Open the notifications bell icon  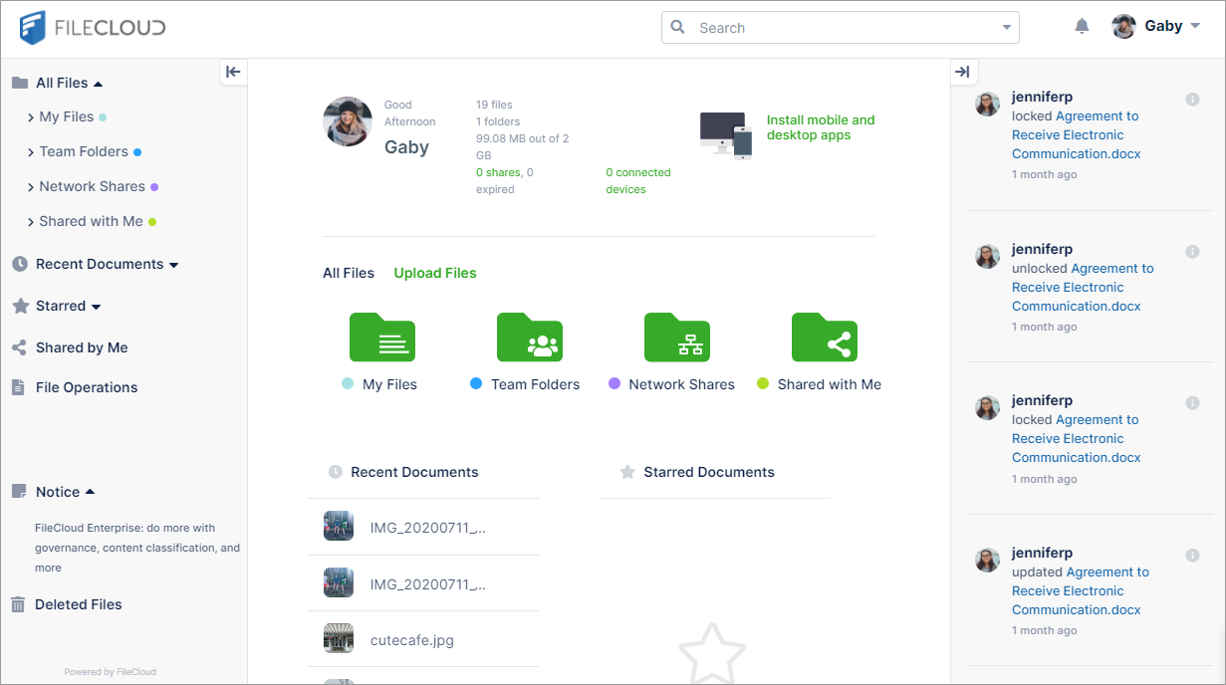(1082, 27)
